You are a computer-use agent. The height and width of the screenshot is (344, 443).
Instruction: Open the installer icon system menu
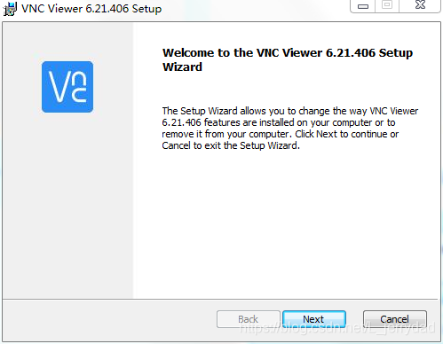click(x=10, y=9)
